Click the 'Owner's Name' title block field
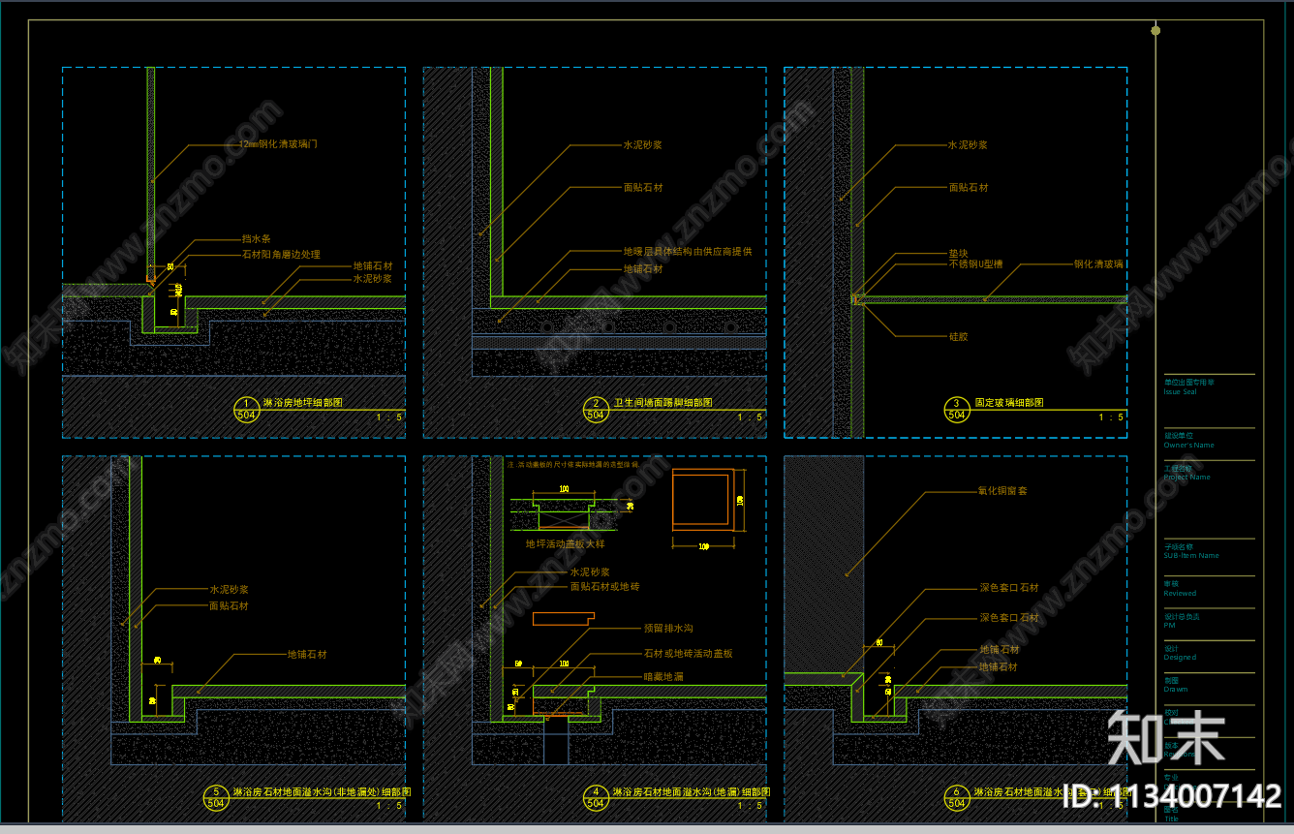1294x834 pixels. pyautogui.click(x=1188, y=446)
